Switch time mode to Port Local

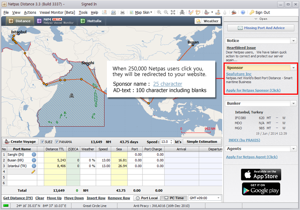click(x=147, y=198)
